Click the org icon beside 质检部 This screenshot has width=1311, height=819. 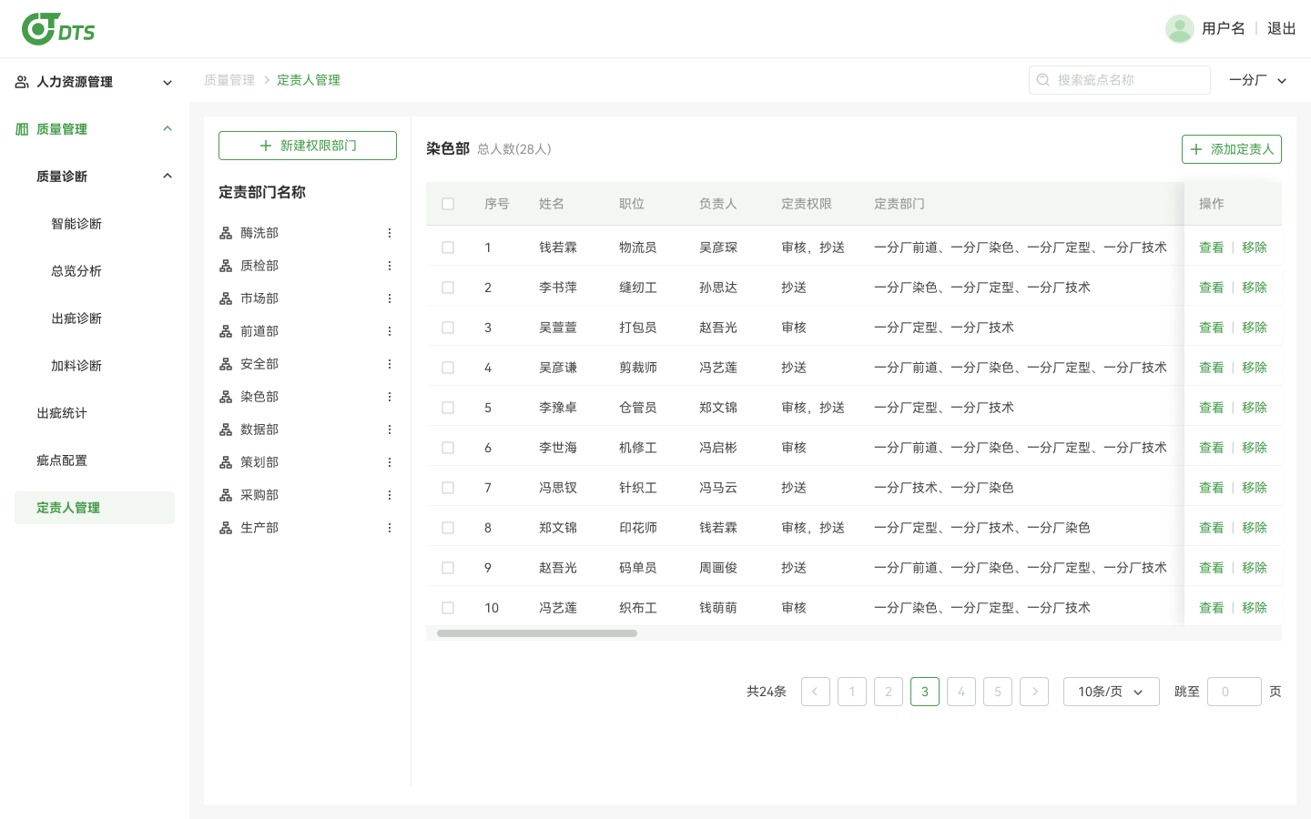pyautogui.click(x=226, y=266)
